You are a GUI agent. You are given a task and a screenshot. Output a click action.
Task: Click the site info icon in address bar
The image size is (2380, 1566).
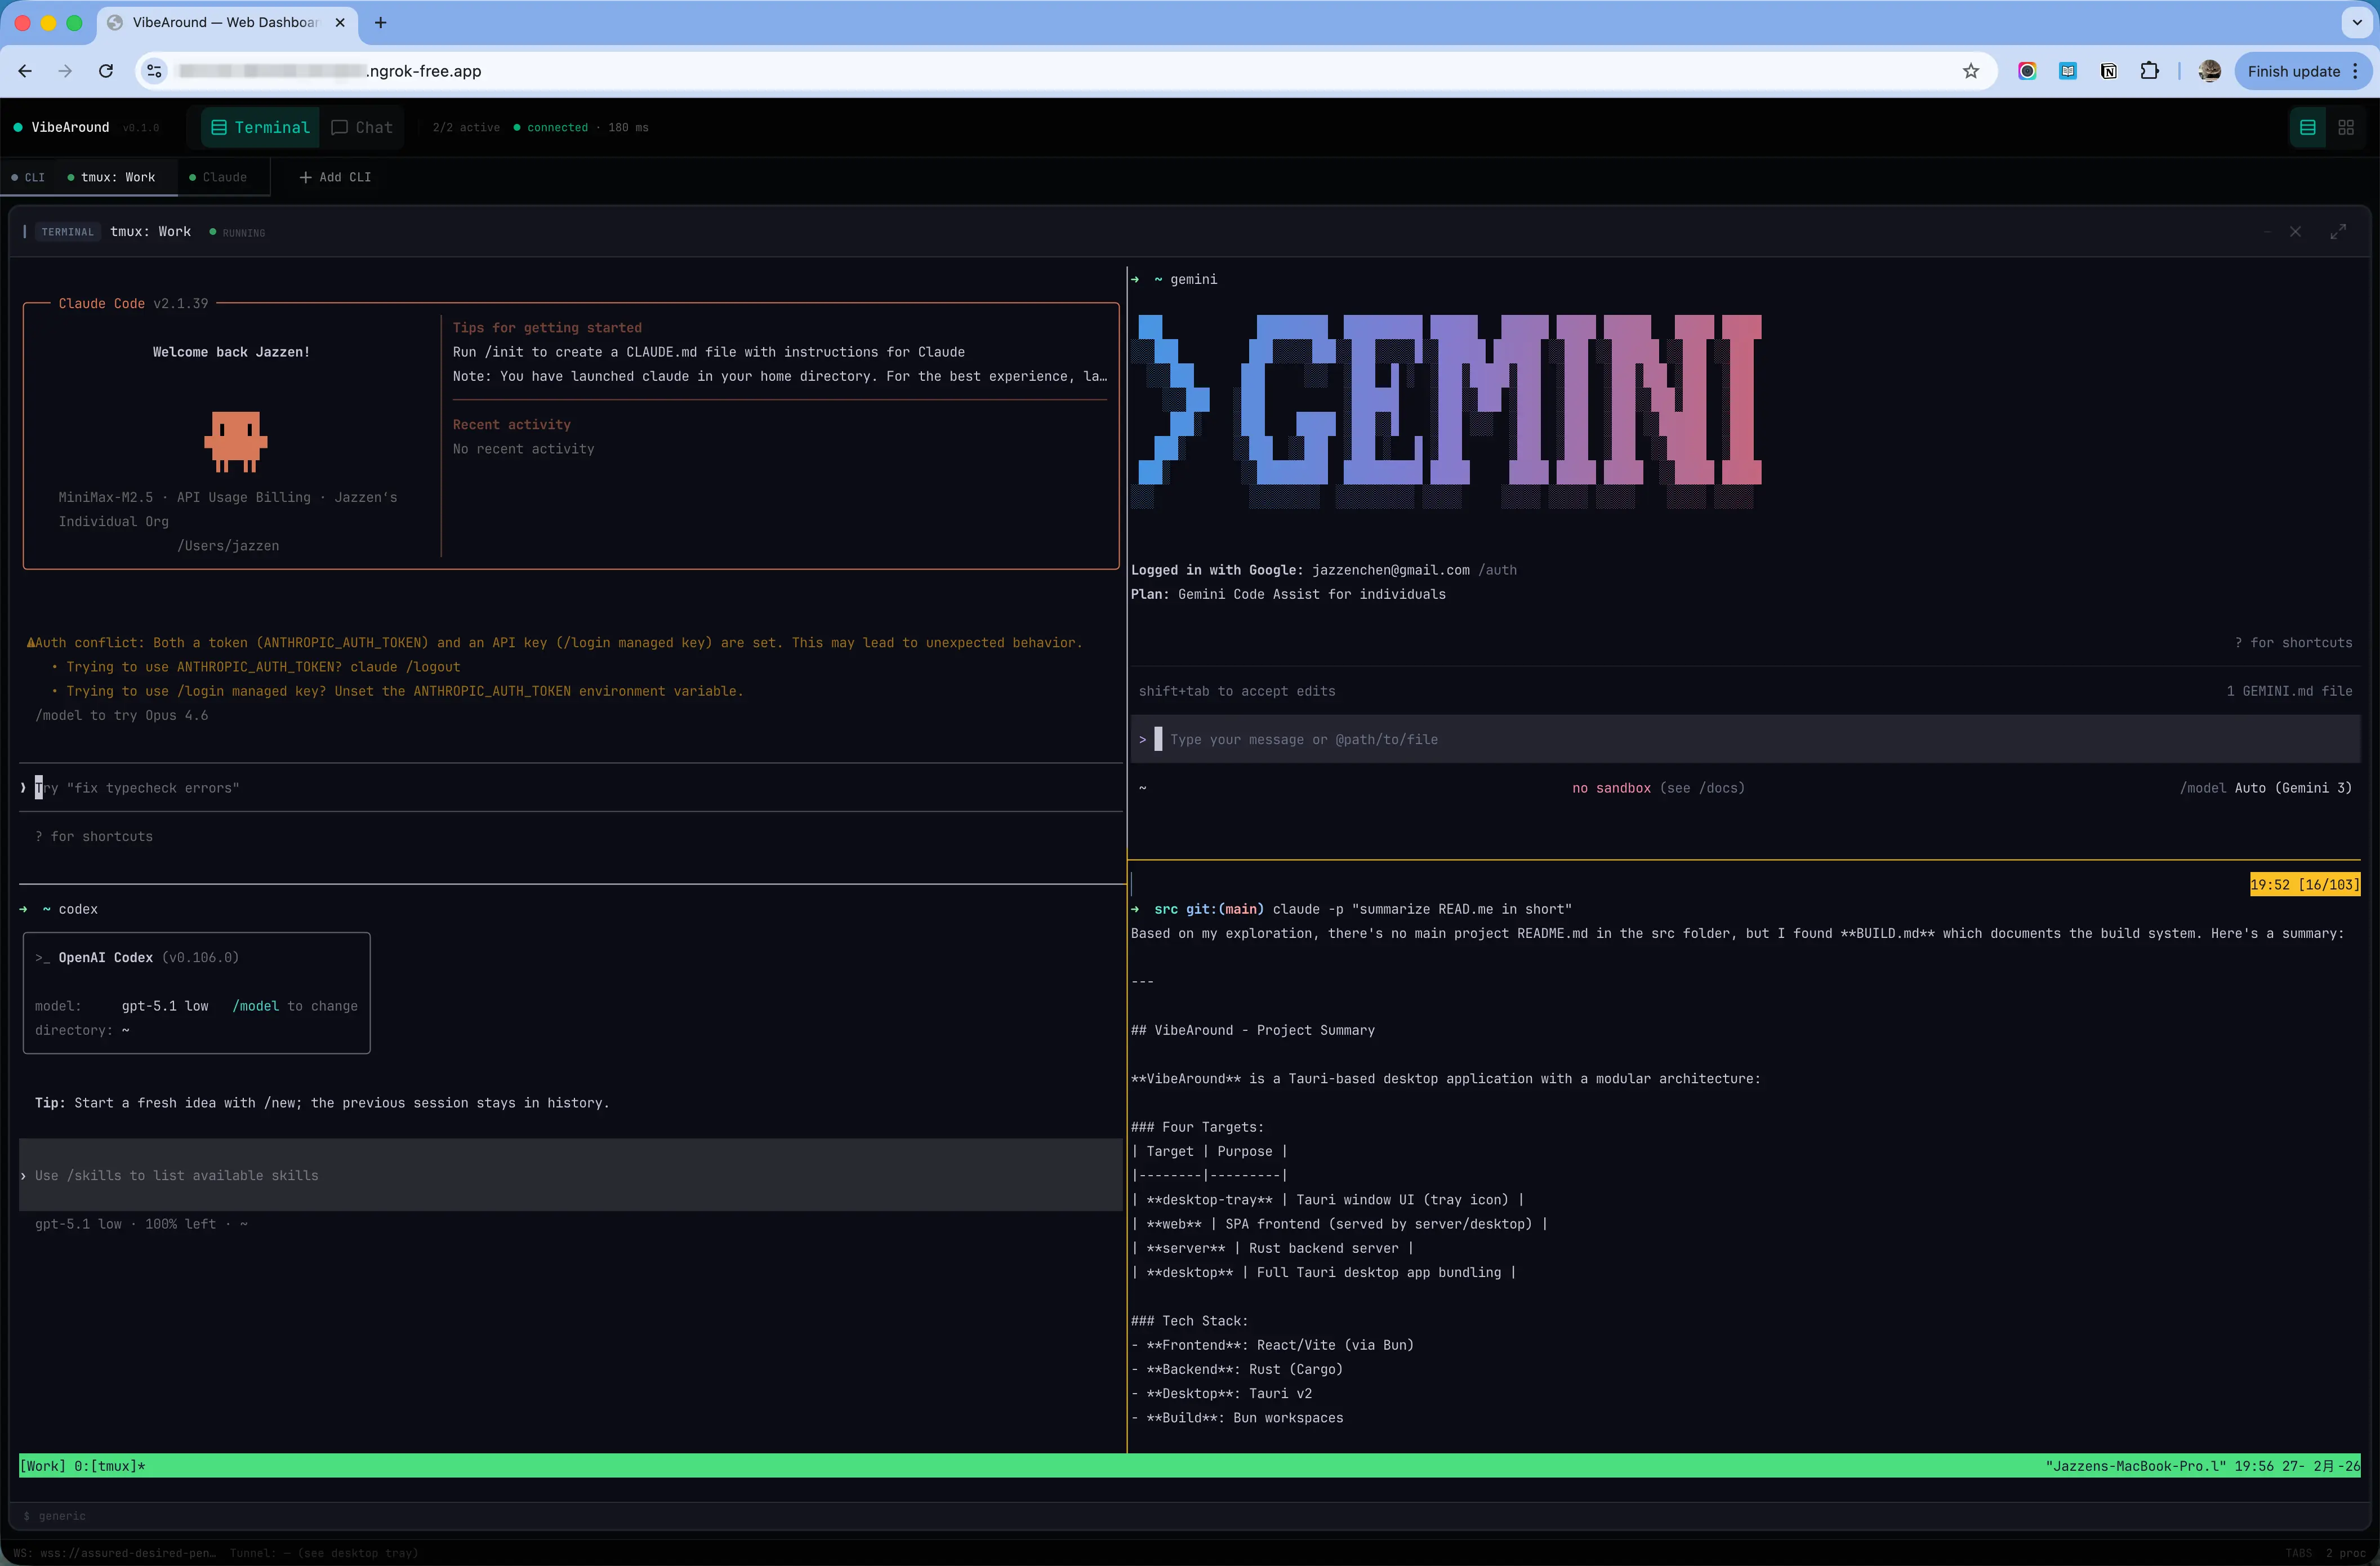(154, 71)
